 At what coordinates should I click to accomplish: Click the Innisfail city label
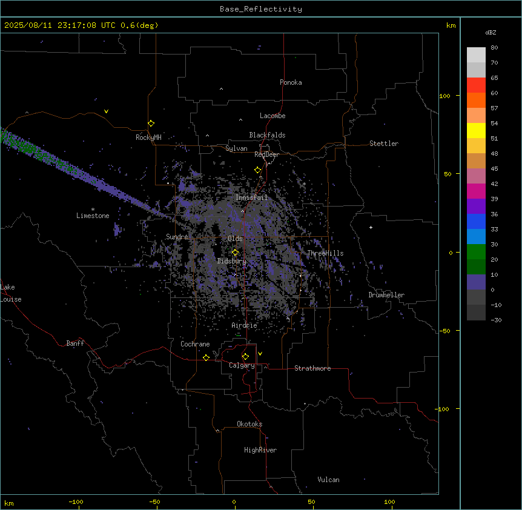(x=251, y=197)
